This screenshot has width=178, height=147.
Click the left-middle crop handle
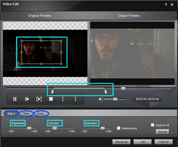point(21,52)
